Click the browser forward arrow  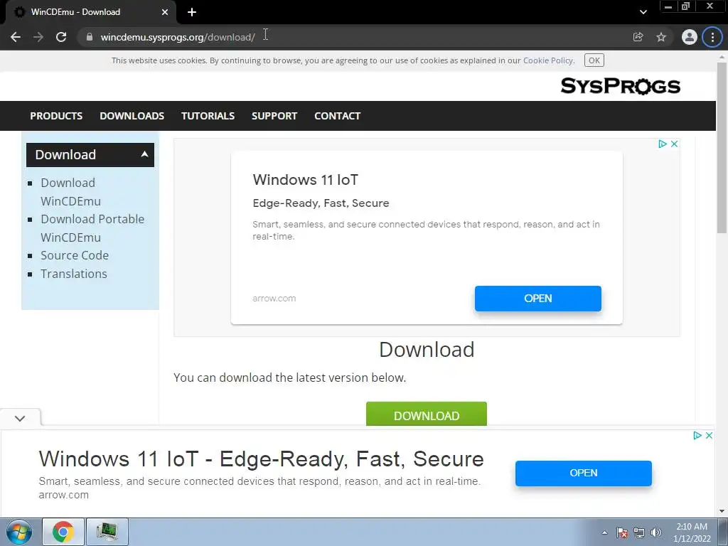tap(38, 37)
